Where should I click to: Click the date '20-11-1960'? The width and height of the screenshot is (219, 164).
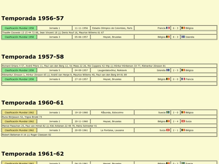click(81, 121)
